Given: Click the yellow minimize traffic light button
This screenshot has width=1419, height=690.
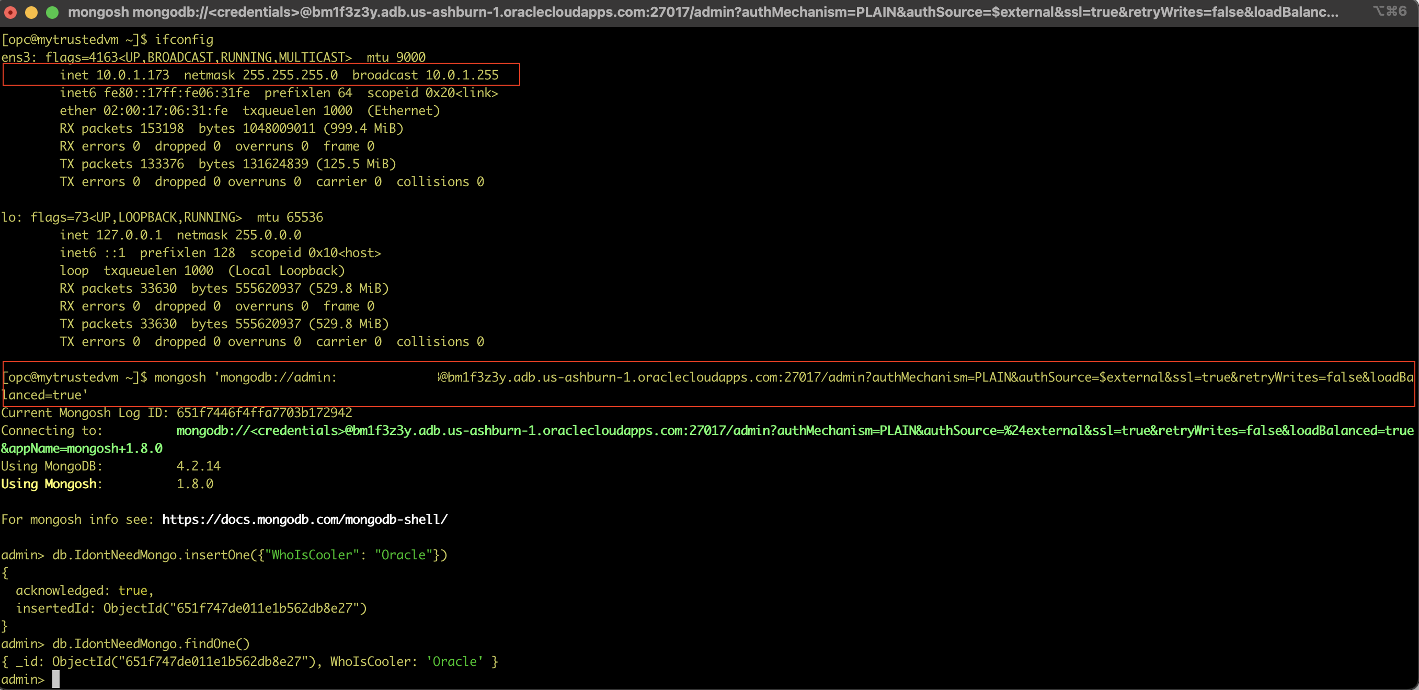Looking at the screenshot, I should (x=31, y=11).
